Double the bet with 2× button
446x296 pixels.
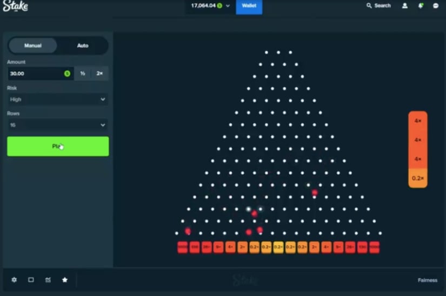(99, 74)
